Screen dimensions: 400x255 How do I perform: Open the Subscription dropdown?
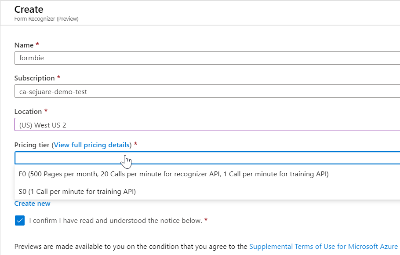tap(207, 91)
